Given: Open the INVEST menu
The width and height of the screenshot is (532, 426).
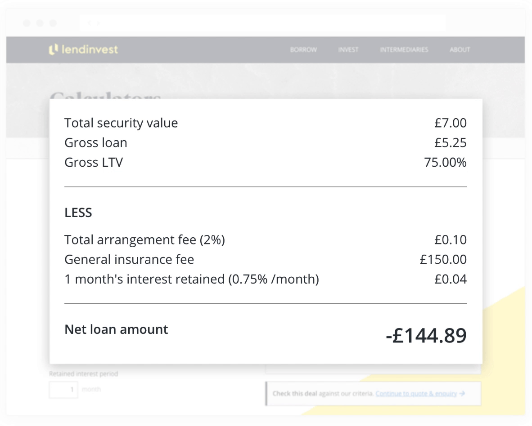Looking at the screenshot, I should [348, 50].
